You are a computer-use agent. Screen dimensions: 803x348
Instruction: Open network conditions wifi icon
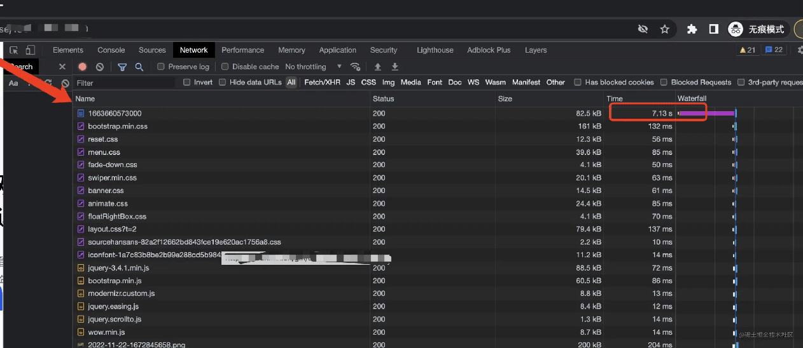point(356,67)
